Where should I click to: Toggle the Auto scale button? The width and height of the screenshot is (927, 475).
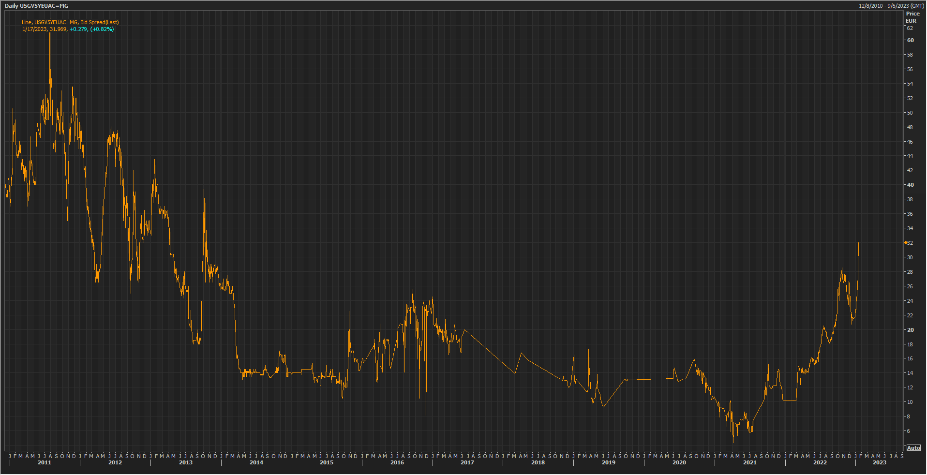tap(913, 448)
